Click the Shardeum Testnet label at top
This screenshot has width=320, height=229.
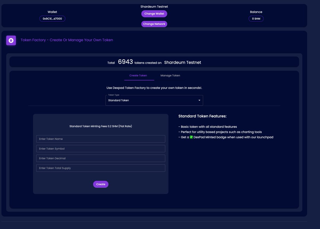click(x=154, y=7)
